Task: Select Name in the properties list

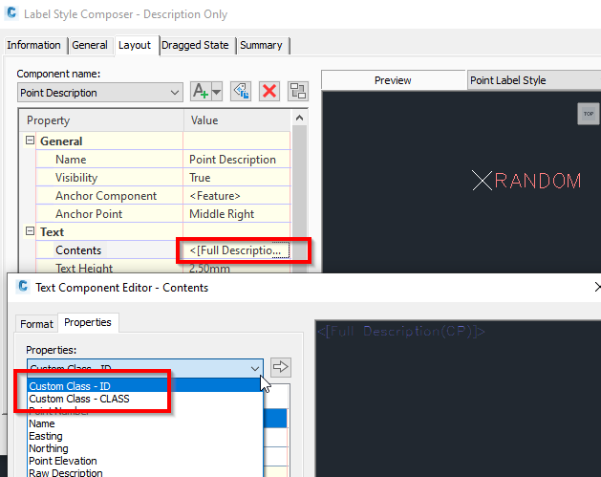Action: coord(145,423)
